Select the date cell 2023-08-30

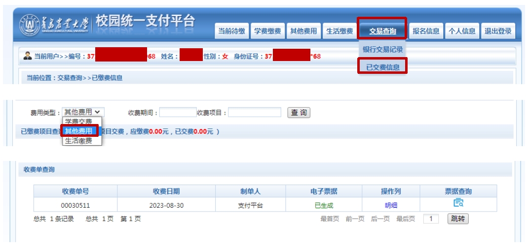166,205
